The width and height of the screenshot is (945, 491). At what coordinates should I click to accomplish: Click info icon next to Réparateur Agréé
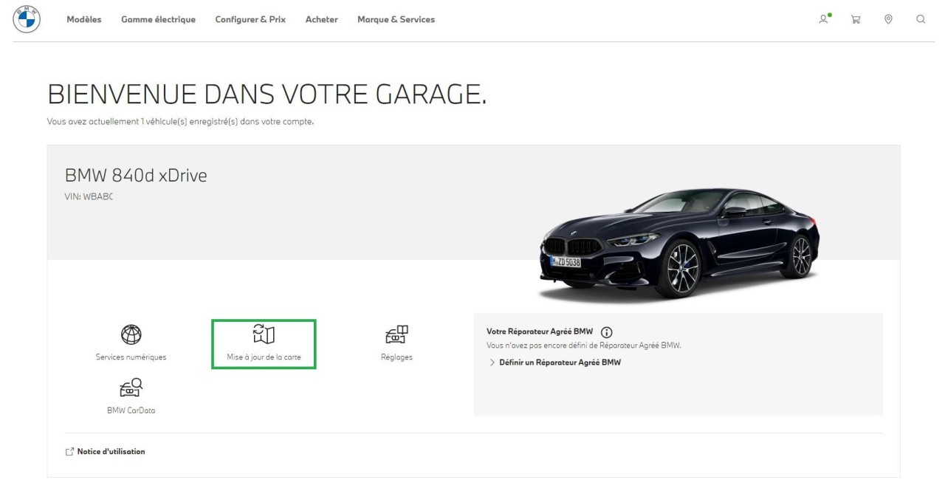point(607,332)
